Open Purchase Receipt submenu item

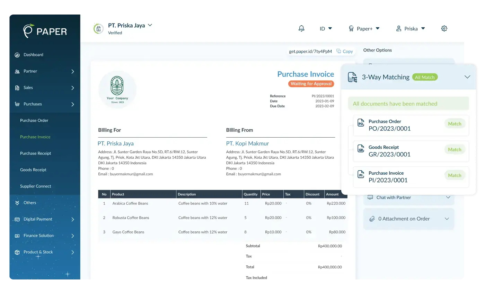point(36,153)
